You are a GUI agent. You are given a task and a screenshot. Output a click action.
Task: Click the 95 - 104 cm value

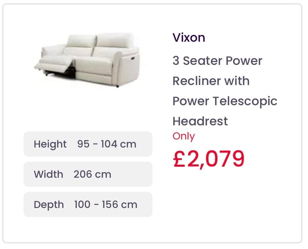[107, 144]
